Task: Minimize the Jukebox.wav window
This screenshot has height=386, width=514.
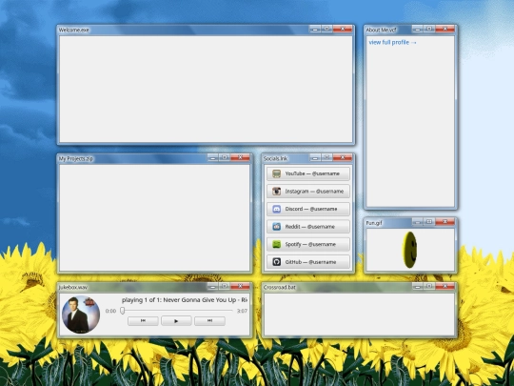Action: click(x=212, y=287)
